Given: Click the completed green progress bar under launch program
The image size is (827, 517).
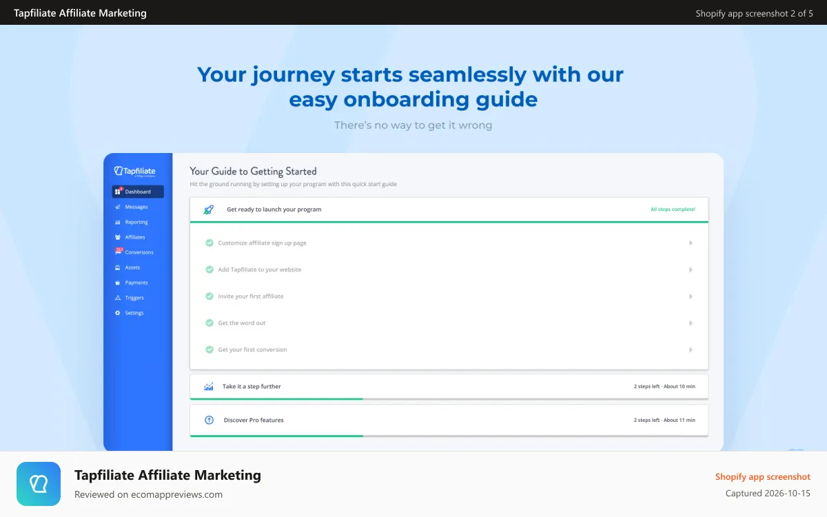Looking at the screenshot, I should point(449,222).
